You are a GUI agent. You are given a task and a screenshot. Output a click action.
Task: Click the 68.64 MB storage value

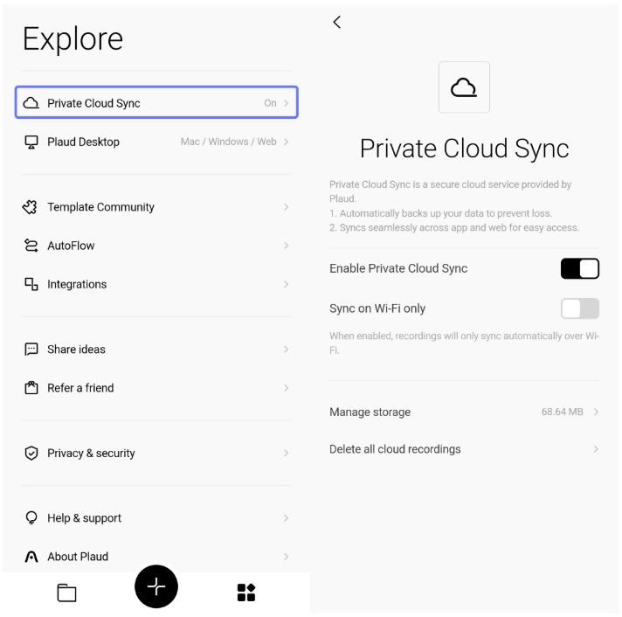(562, 412)
